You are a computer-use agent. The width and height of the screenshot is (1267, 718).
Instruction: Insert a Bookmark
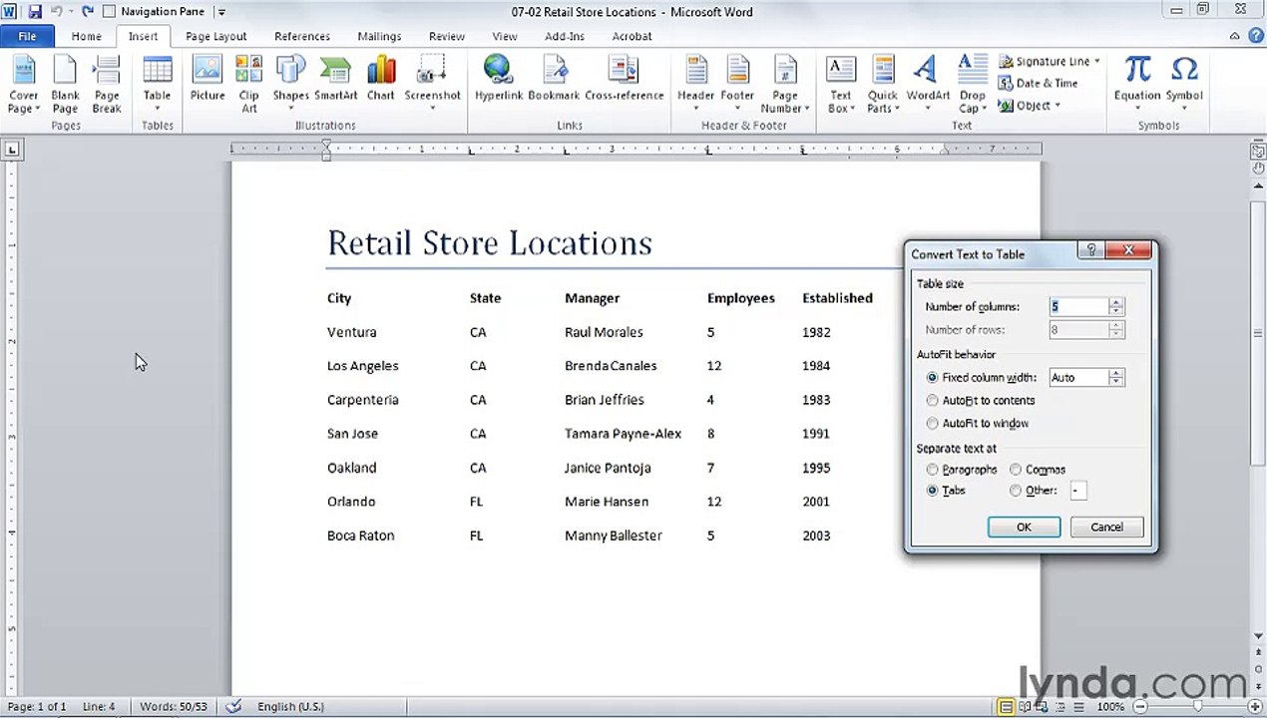point(554,80)
